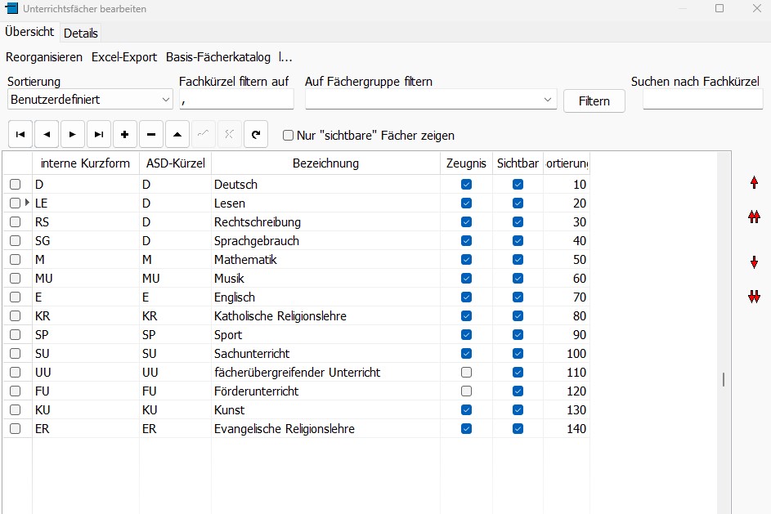Add a new subject with plus button
771x514 pixels.
tap(125, 134)
